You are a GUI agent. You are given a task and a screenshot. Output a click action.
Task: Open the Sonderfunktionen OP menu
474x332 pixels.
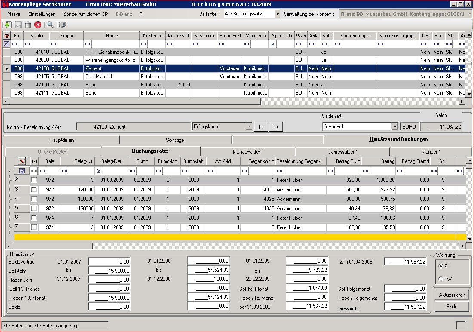pyautogui.click(x=86, y=14)
